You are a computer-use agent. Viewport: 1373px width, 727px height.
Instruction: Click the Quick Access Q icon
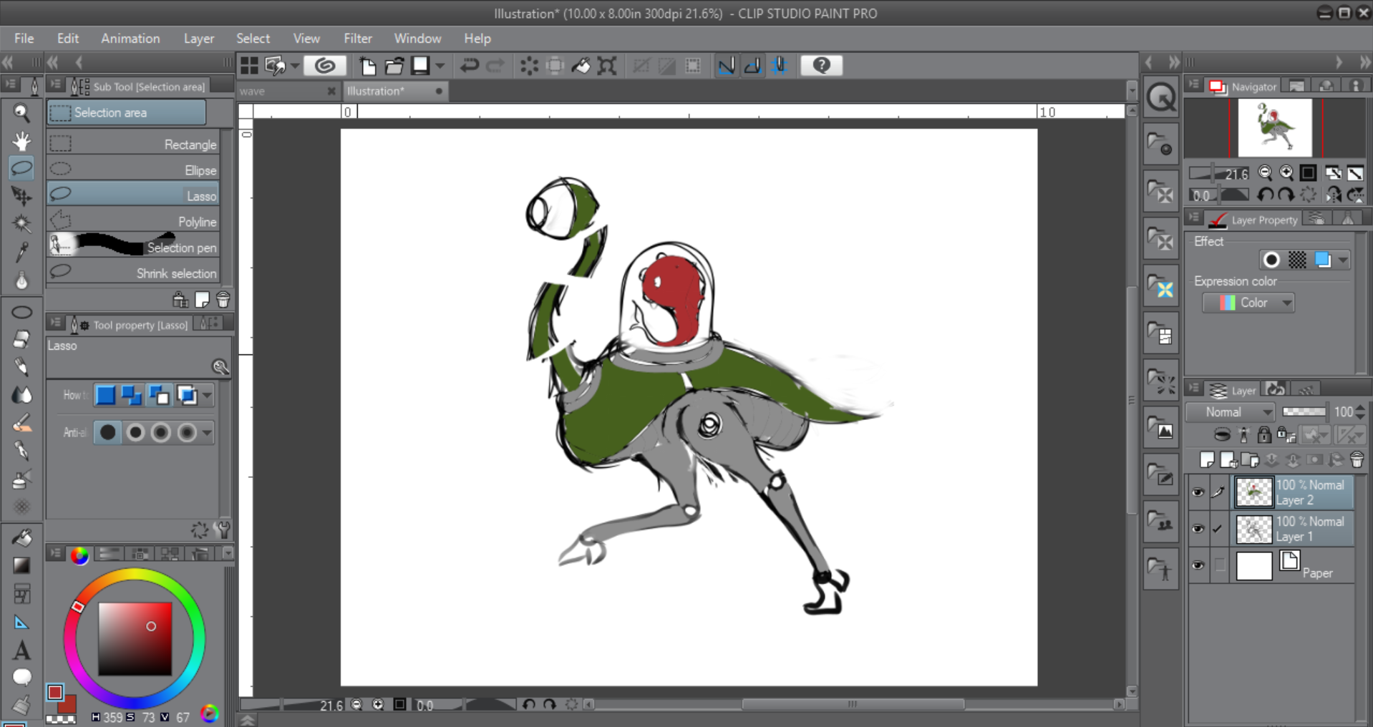tap(1160, 97)
